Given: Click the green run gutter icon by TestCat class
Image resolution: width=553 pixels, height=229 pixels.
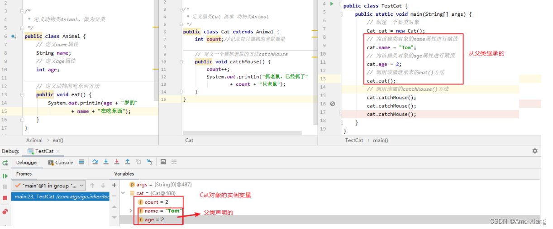Looking at the screenshot, I should tap(332, 4).
